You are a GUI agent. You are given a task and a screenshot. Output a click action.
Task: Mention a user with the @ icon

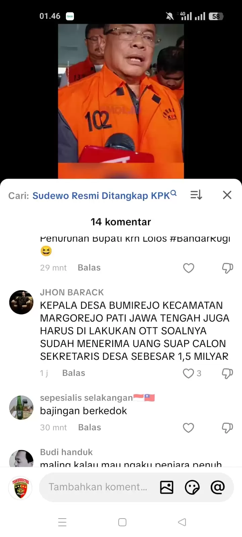[x=217, y=487]
